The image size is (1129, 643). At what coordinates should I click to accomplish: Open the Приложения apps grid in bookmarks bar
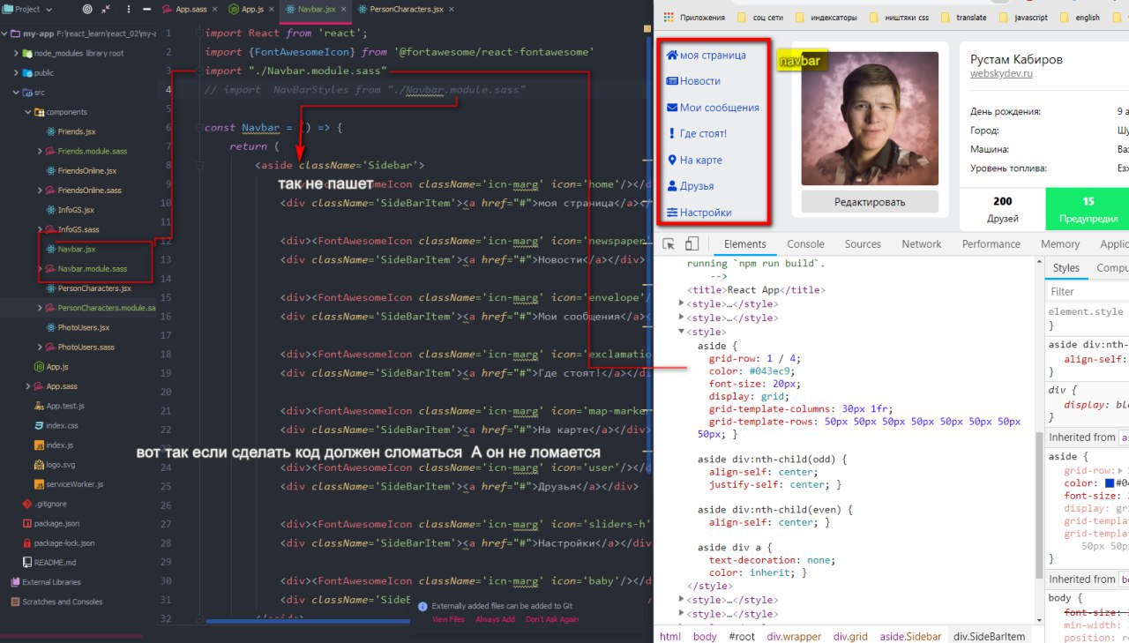(693, 17)
